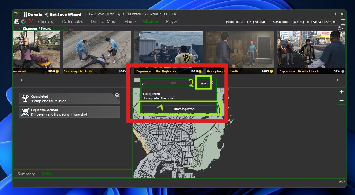This screenshot has height=195, width=355.
Task: Expand the save file selector dropdown arrow
Action: tap(343, 22)
